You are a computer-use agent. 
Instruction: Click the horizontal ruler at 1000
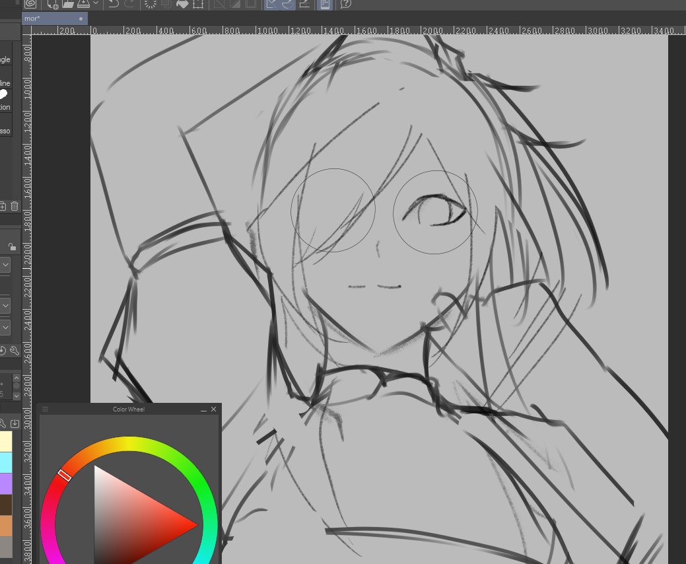[x=267, y=30]
